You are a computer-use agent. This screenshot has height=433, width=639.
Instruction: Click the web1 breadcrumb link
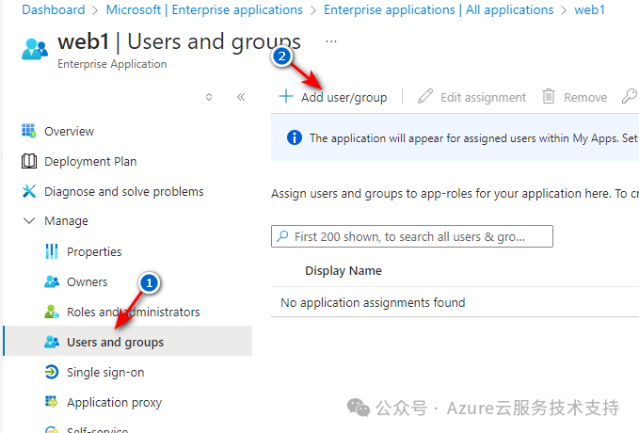590,9
